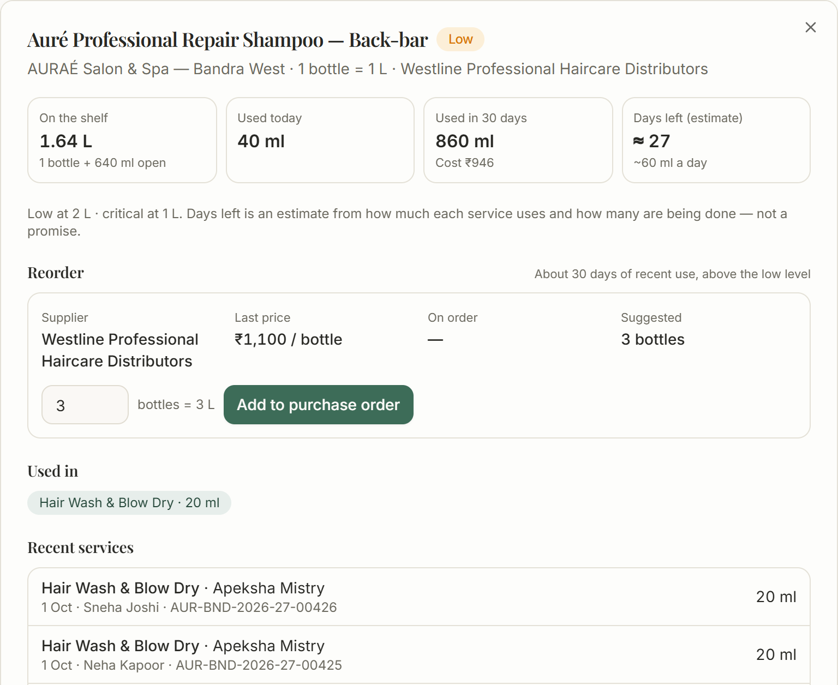The width and height of the screenshot is (838, 685).
Task: Click the Low stock status badge
Action: click(x=460, y=39)
